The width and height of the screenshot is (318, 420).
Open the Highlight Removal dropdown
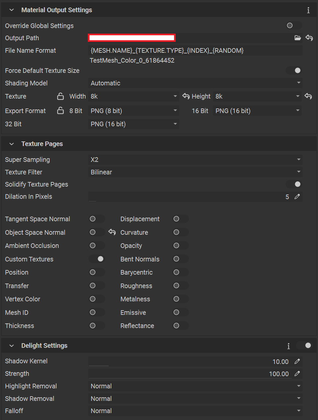coord(195,386)
